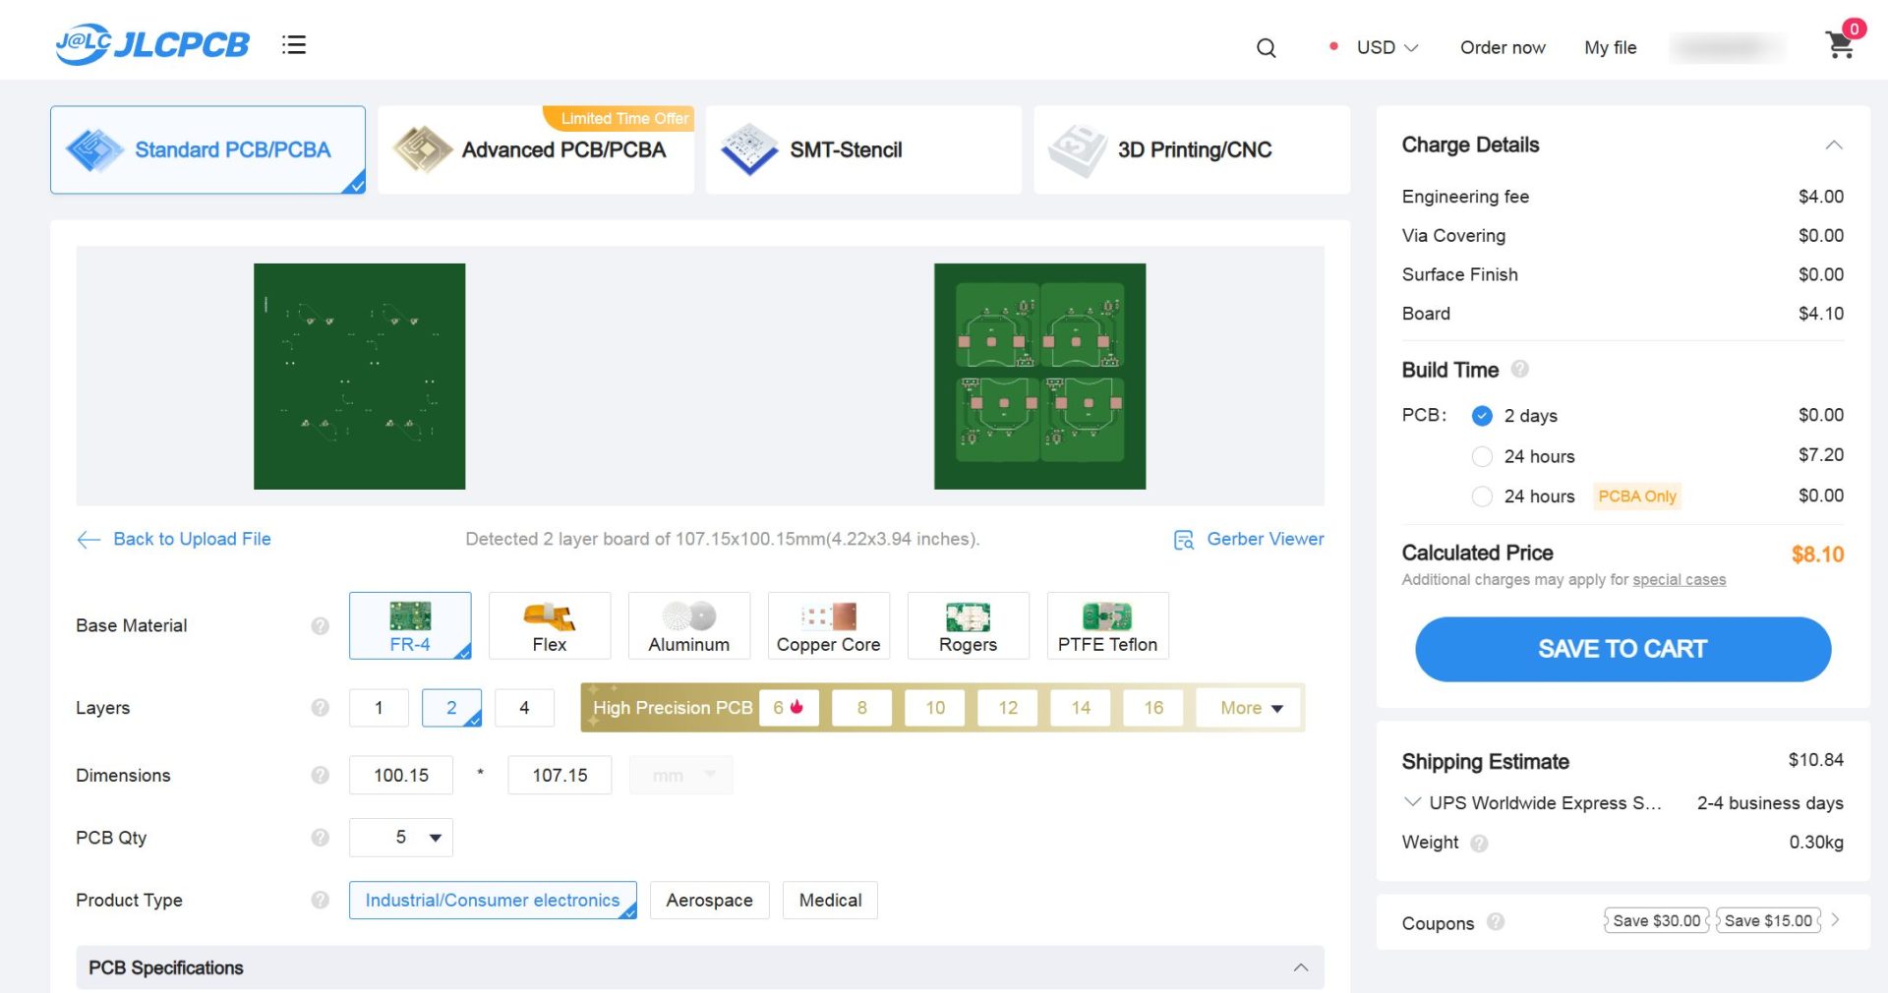Select Aluminum base material

tap(688, 626)
